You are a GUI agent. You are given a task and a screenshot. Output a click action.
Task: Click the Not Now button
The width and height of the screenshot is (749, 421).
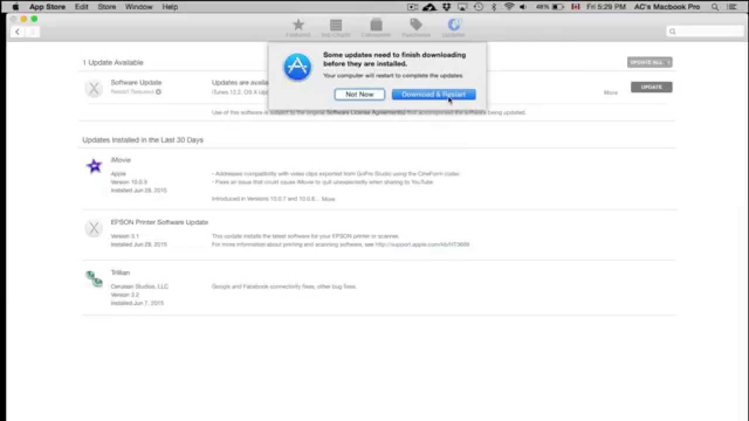coord(359,94)
